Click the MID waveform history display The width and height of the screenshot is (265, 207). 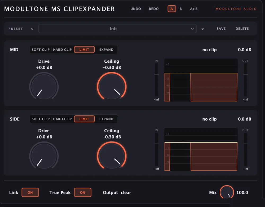pyautogui.click(x=201, y=80)
